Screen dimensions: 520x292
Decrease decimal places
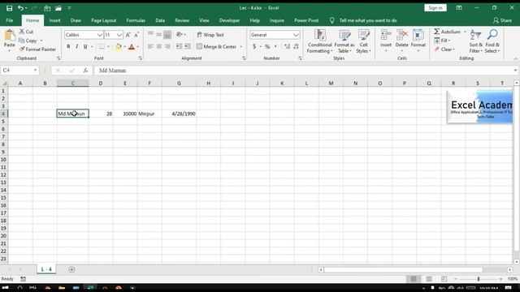296,47
